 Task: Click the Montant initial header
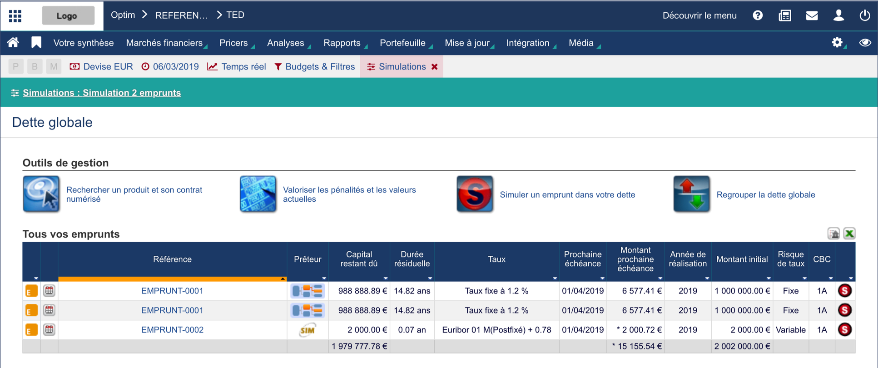click(742, 259)
